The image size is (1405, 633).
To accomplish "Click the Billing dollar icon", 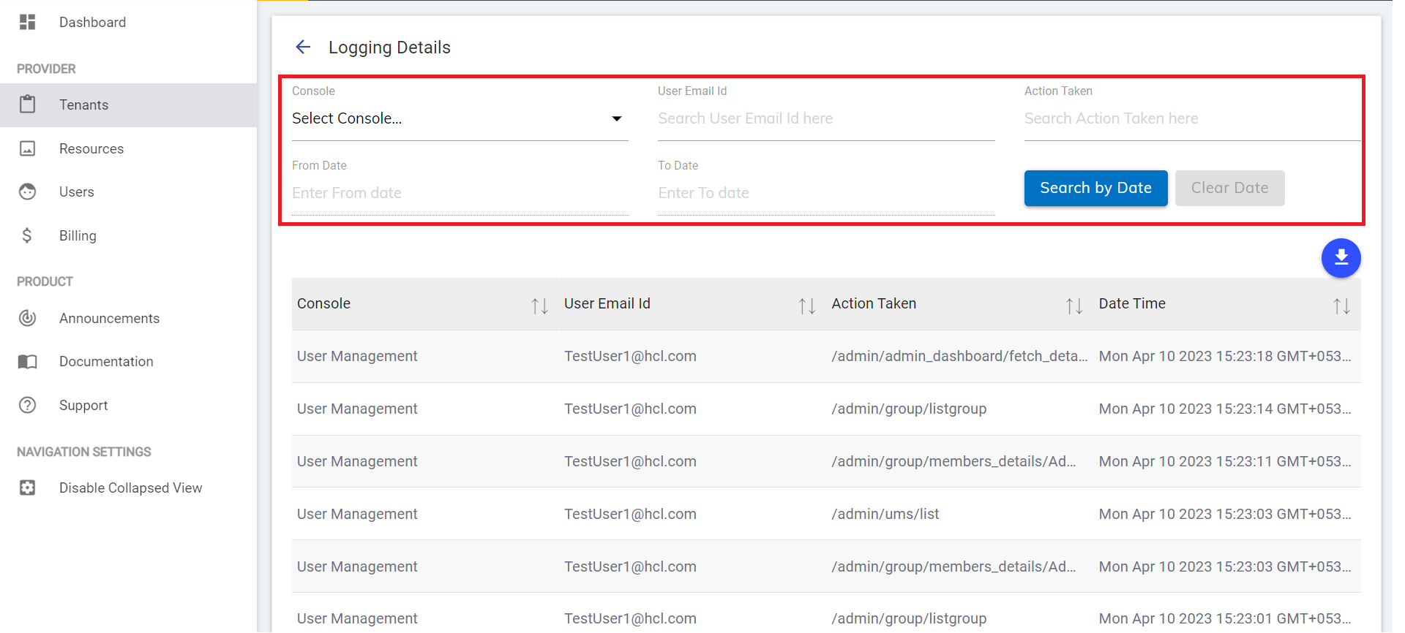I will click(x=27, y=235).
